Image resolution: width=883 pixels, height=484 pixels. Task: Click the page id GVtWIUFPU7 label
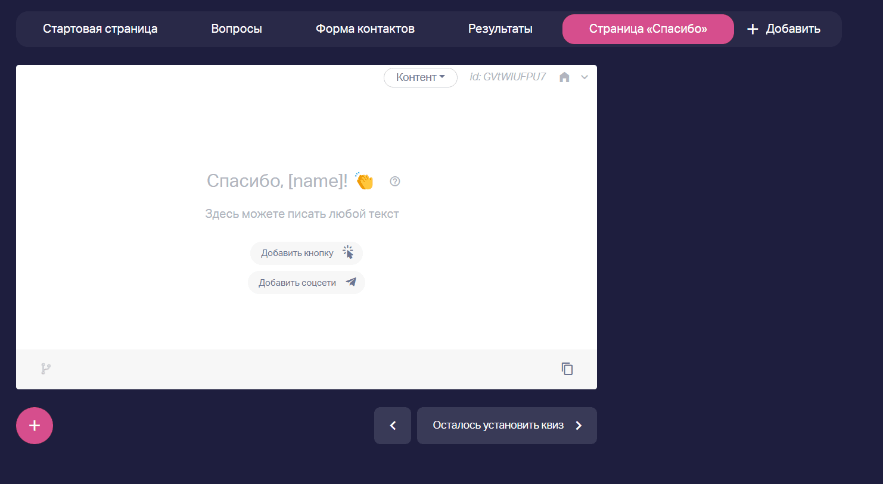(507, 77)
